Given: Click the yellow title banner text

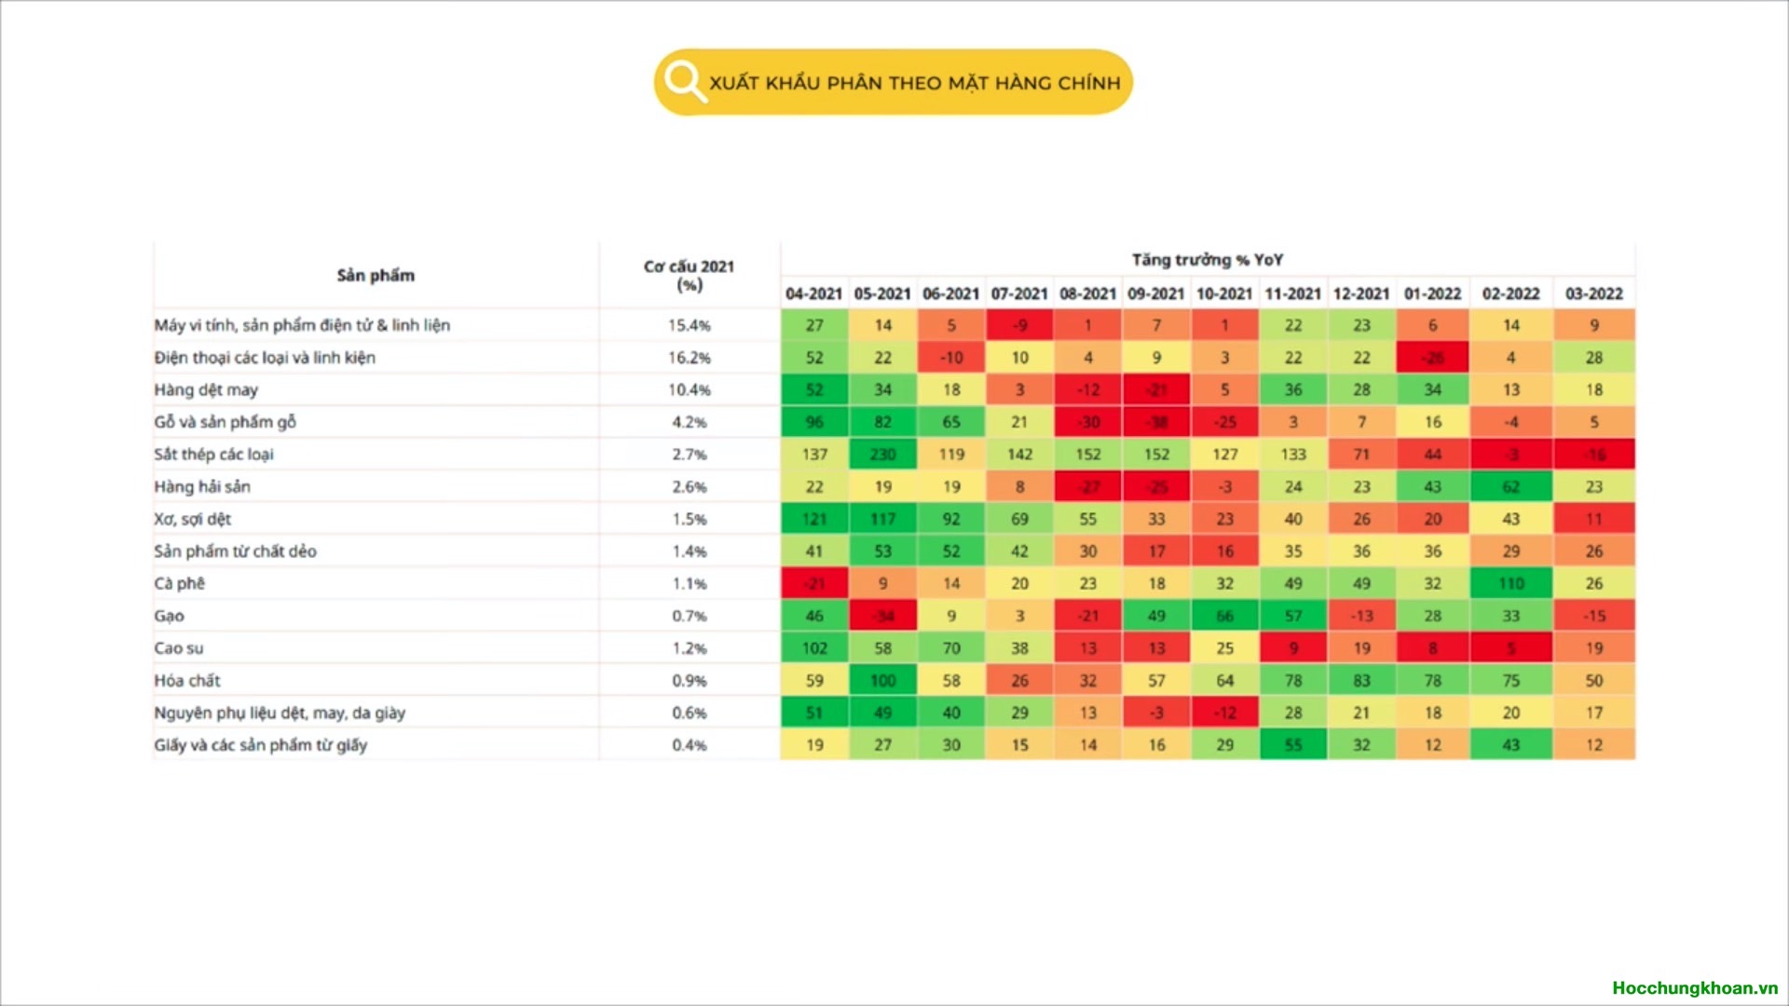Looking at the screenshot, I should pyautogui.click(x=914, y=83).
